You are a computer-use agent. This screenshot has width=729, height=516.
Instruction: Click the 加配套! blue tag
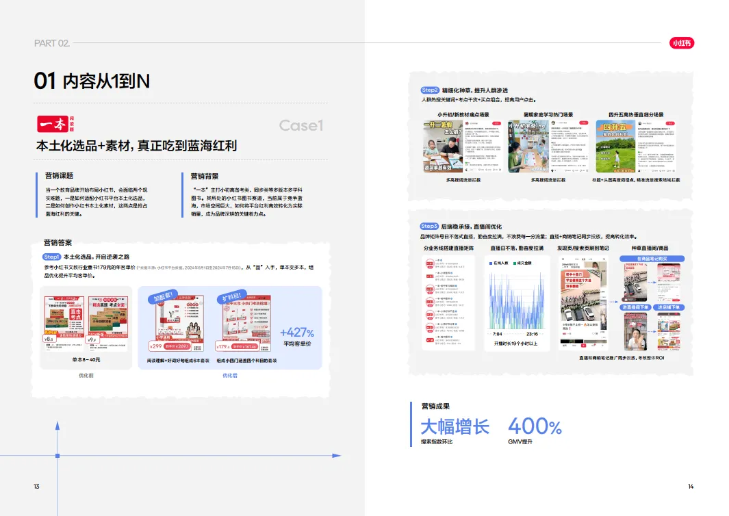164,297
